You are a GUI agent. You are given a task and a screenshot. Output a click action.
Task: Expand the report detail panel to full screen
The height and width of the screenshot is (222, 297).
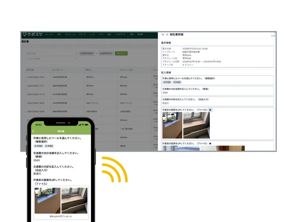click(x=167, y=34)
